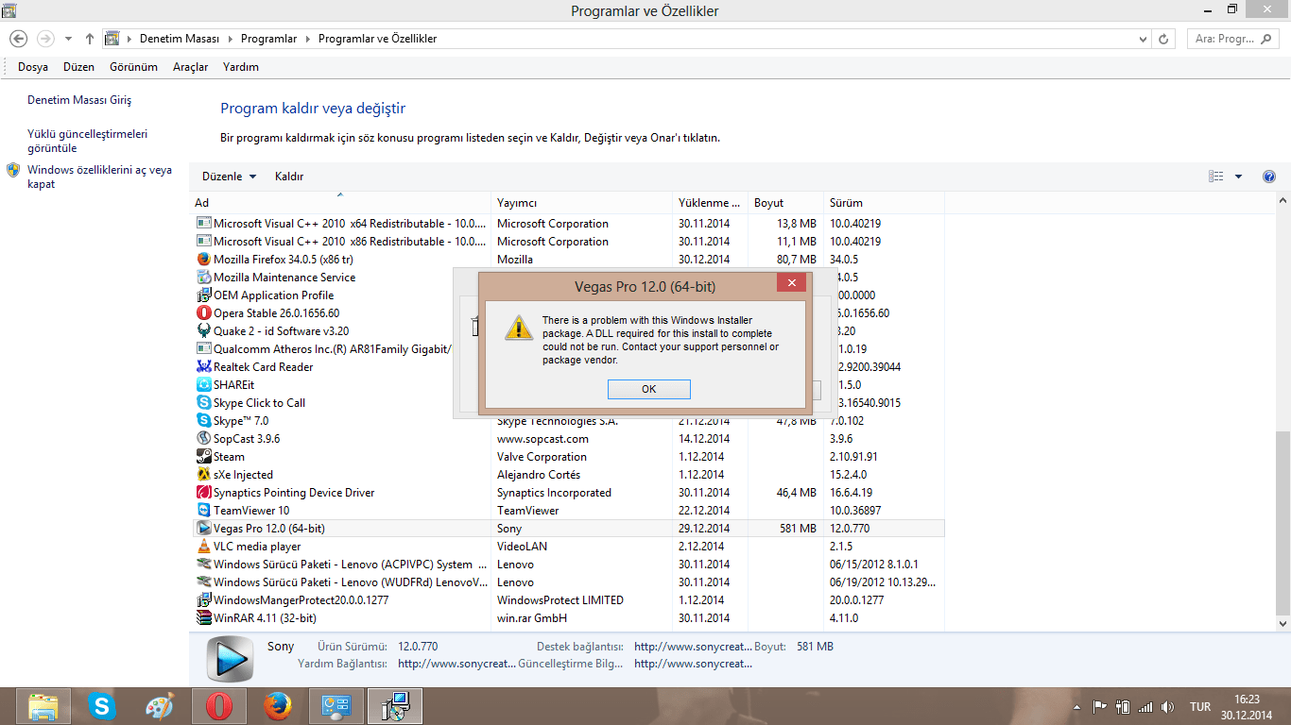This screenshot has width=1291, height=725.
Task: Open help with the blue question mark icon
Action: (1269, 177)
